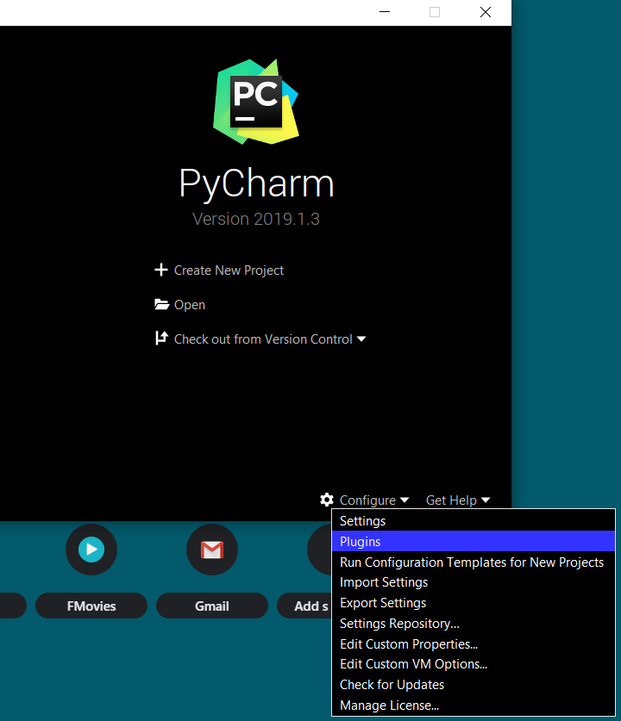Choose Edit Custom VM Options... entry

tap(474, 664)
